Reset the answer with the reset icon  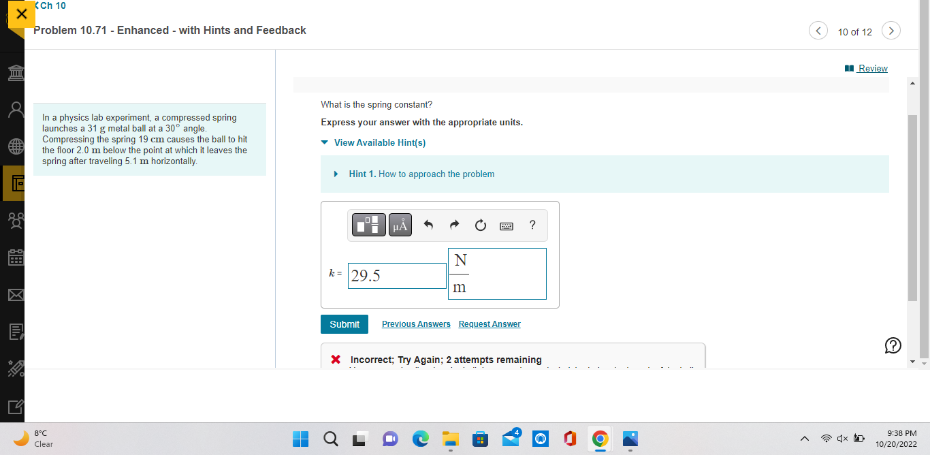(480, 225)
